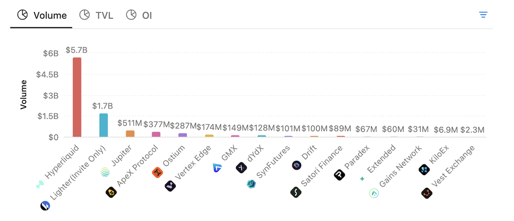
Task: Click the Lighter protocol logo icon
Action: click(45, 206)
